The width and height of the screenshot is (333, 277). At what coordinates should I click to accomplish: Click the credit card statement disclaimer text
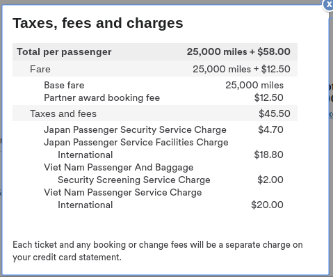pos(158,251)
